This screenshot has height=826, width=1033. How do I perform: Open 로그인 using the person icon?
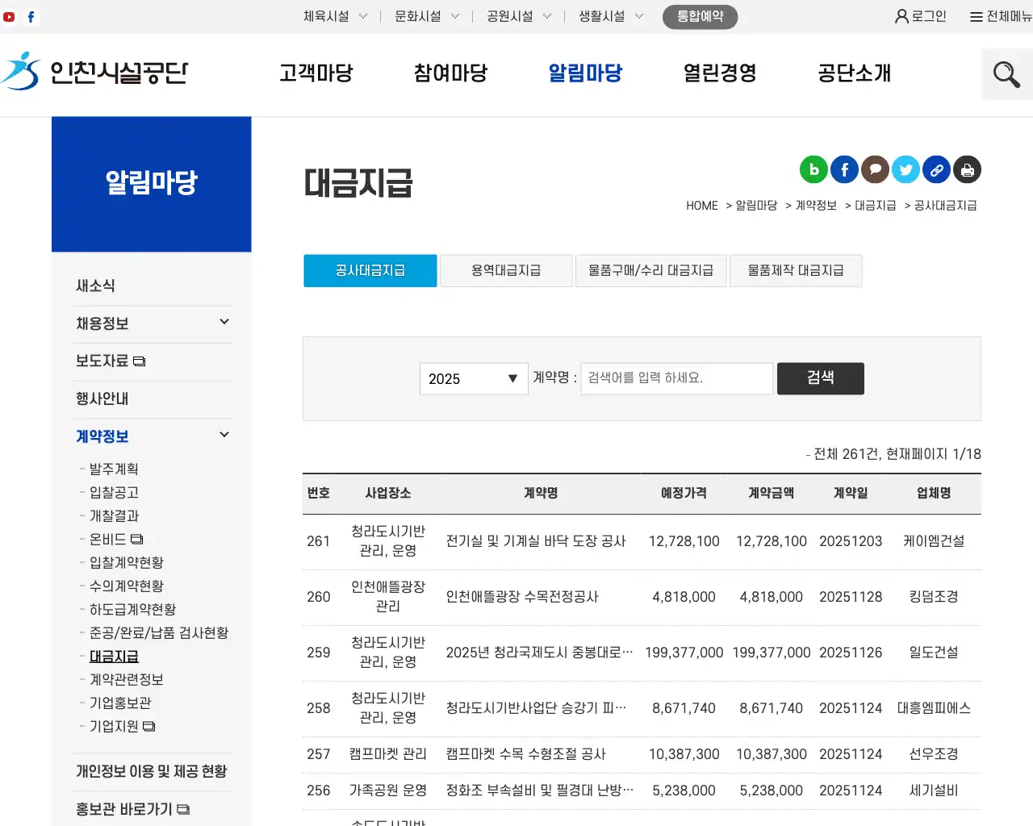point(919,15)
